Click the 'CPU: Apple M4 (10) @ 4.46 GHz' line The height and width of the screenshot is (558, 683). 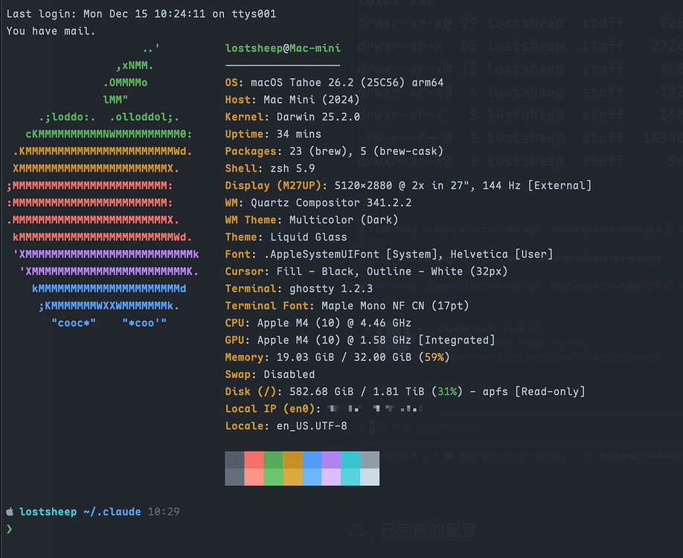318,323
